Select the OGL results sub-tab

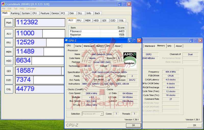pos(121,21)
